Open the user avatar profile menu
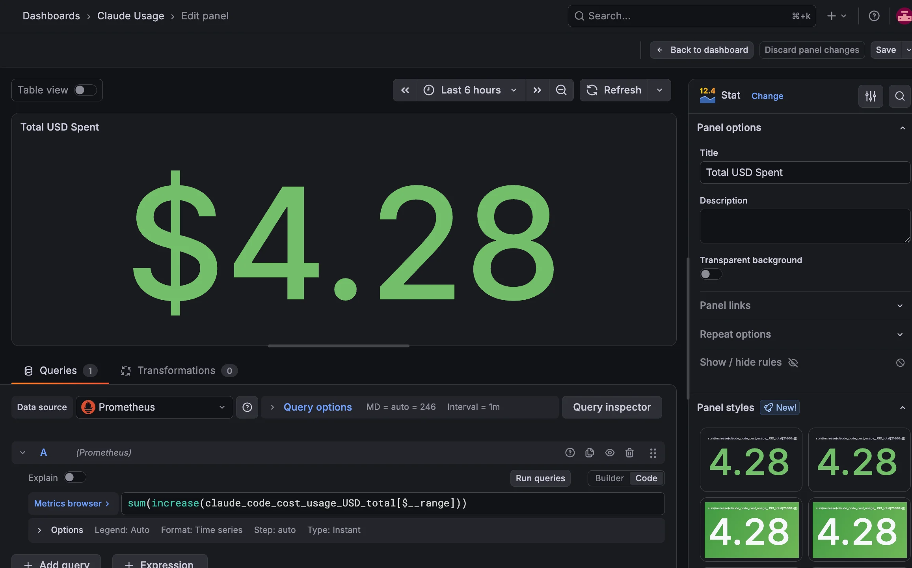912x568 pixels. tap(904, 16)
